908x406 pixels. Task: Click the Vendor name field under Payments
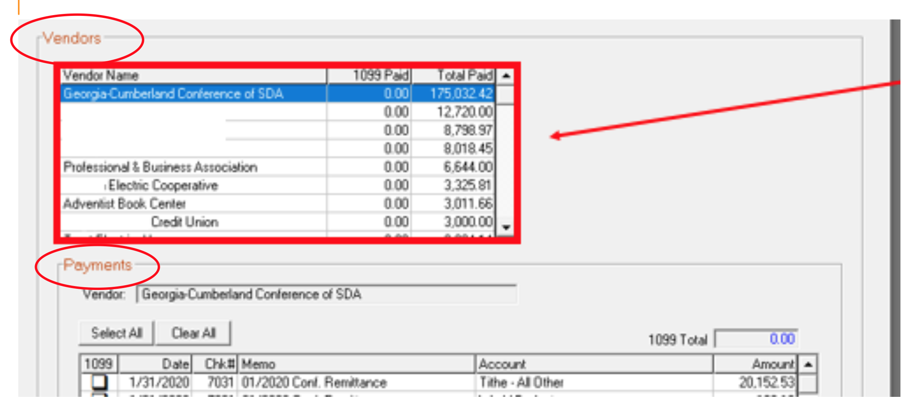point(326,294)
